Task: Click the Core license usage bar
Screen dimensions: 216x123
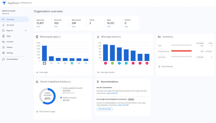Action: click(x=181, y=45)
